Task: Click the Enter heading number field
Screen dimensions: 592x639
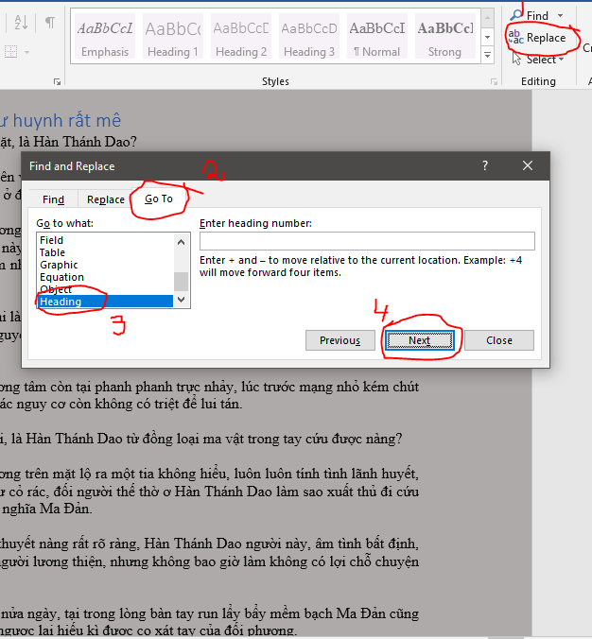Action: tap(367, 241)
